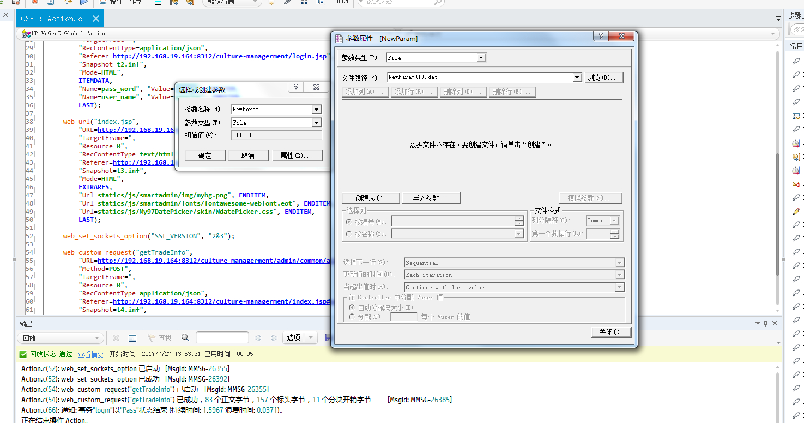Open the 参数类型 dropdown in 参数属性 dialog

[x=481, y=58]
